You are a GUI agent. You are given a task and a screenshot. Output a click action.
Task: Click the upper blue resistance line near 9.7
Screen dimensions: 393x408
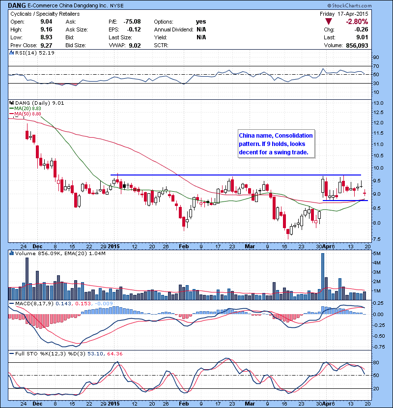click(236, 175)
